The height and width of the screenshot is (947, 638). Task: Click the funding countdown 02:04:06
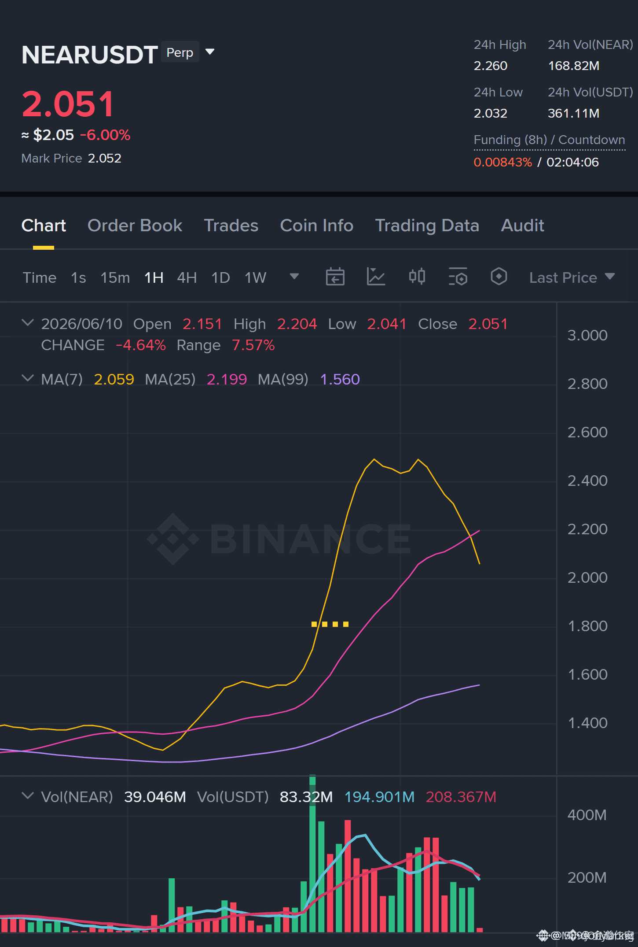tap(572, 162)
